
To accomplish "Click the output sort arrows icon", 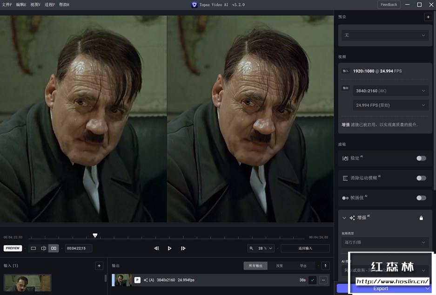I will [325, 266].
